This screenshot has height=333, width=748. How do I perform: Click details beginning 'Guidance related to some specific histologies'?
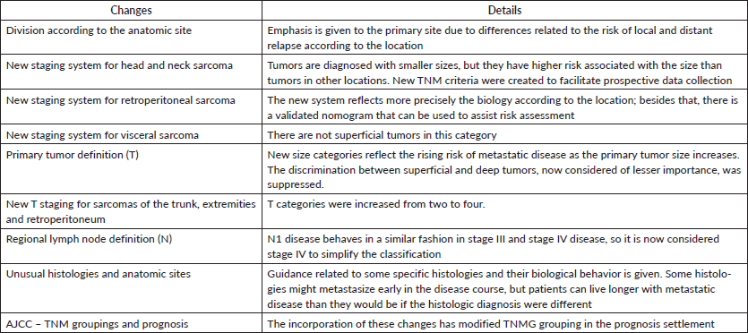(x=504, y=289)
